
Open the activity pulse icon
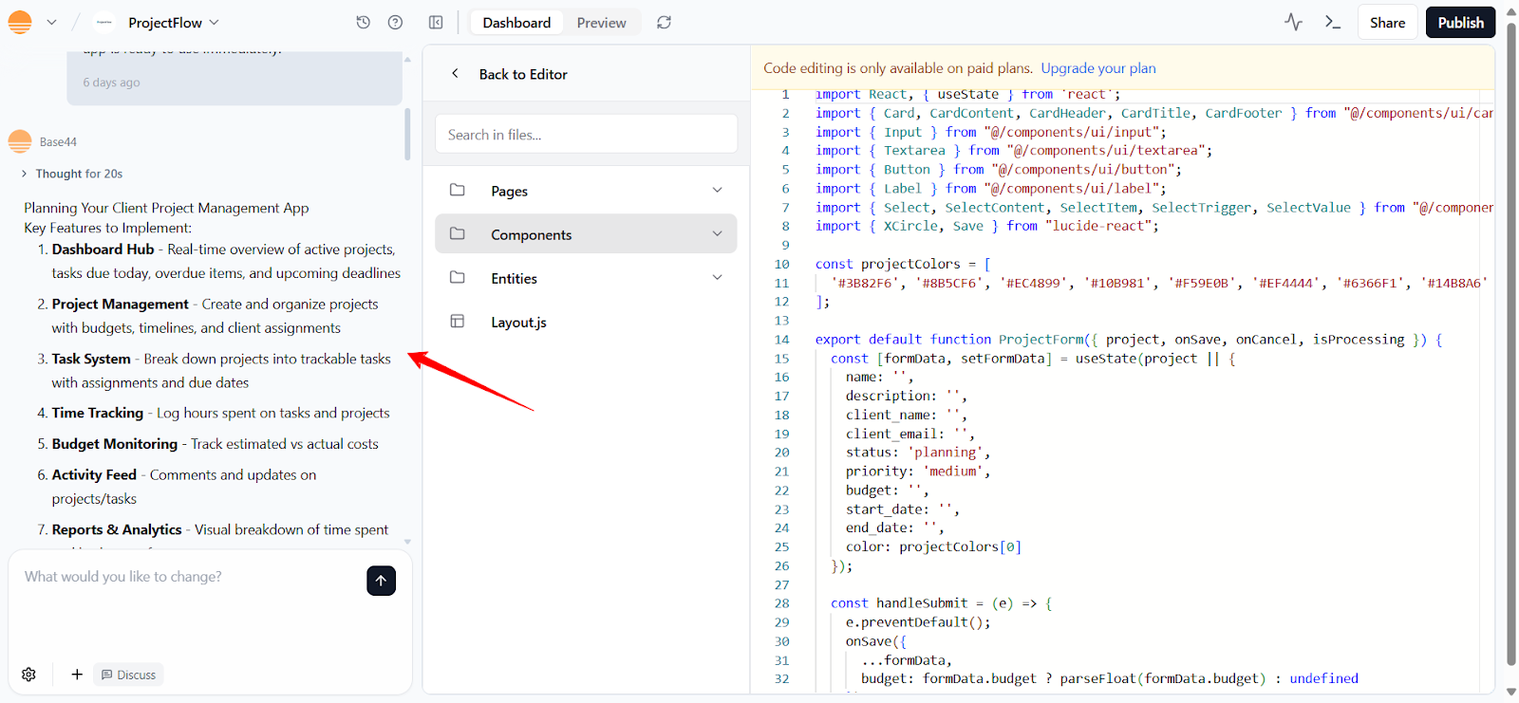tap(1293, 22)
